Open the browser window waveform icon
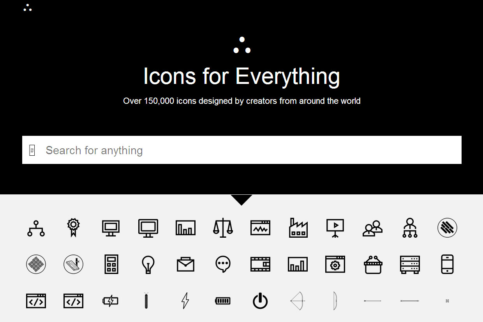 (260, 228)
